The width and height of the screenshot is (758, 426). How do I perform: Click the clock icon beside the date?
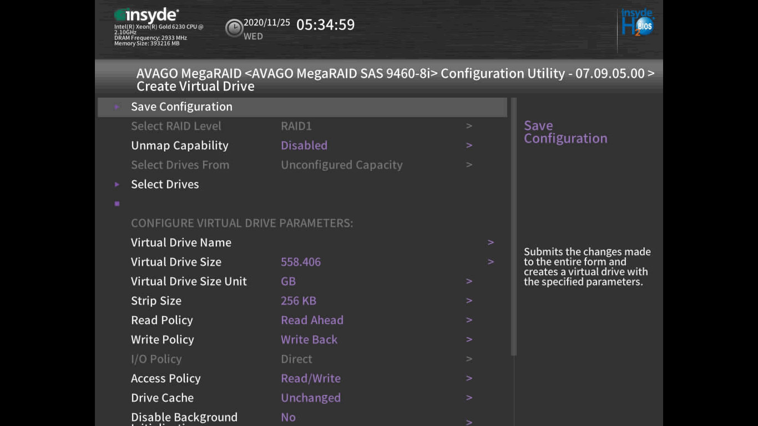[234, 28]
